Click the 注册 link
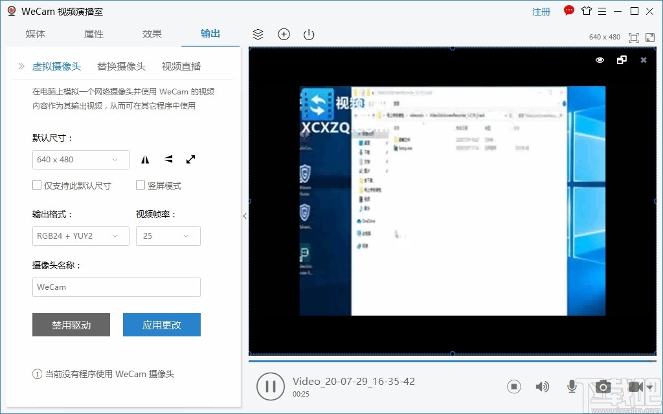 point(541,11)
